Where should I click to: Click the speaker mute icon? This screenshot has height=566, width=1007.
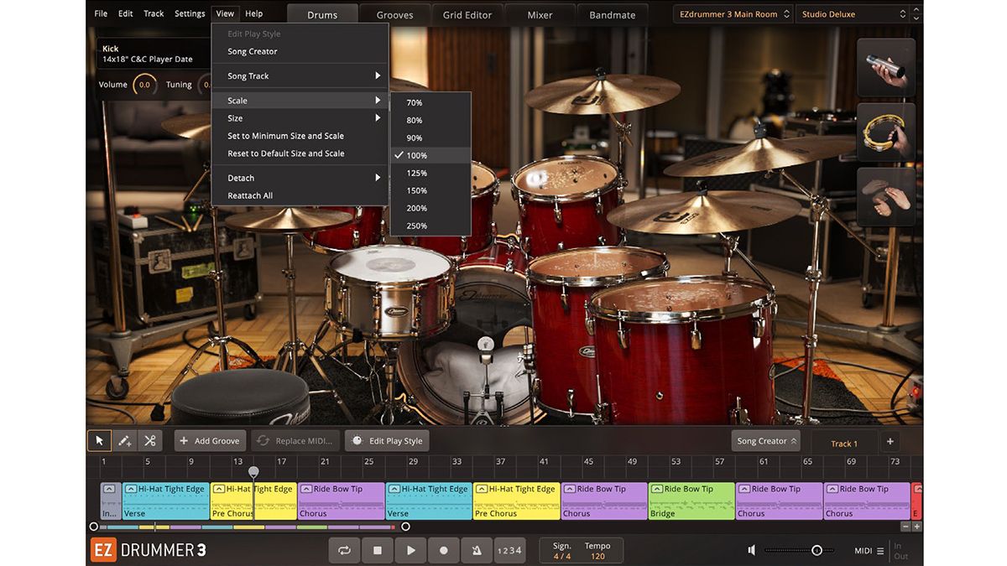pyautogui.click(x=752, y=550)
